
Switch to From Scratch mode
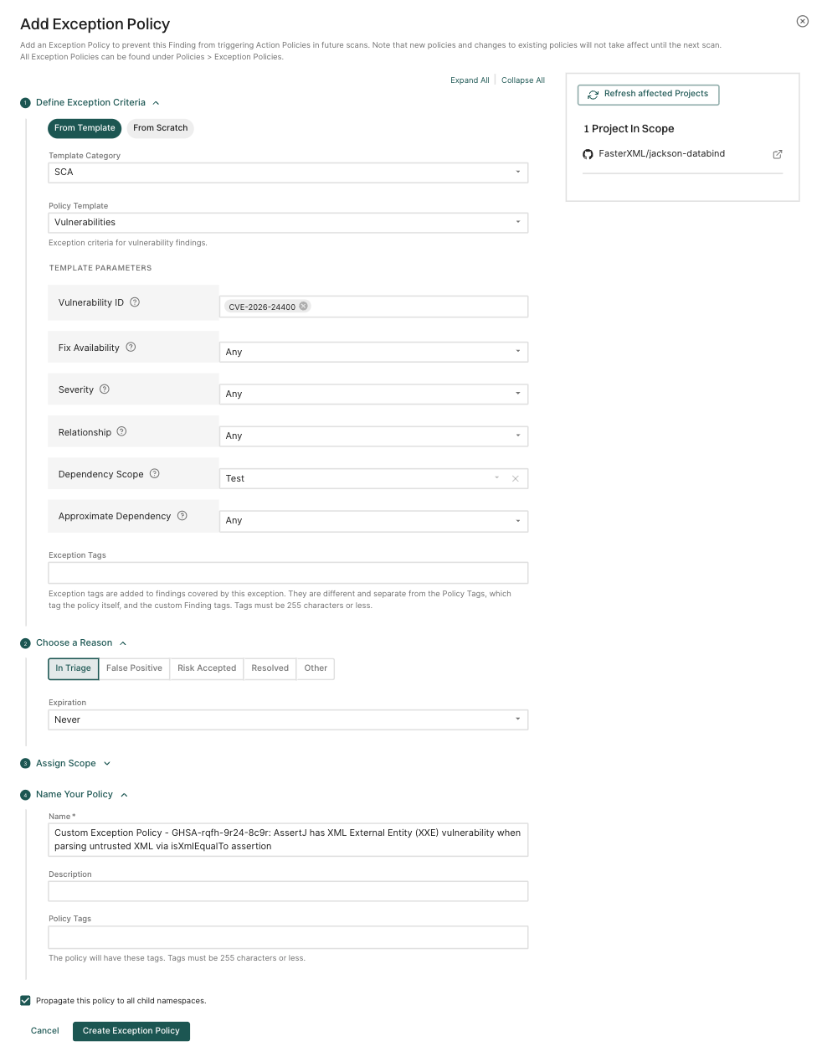coord(160,128)
